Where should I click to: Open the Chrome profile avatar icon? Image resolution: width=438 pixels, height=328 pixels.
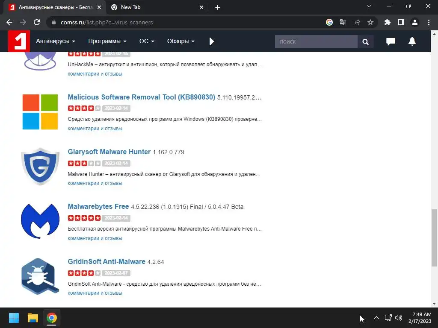point(415,22)
